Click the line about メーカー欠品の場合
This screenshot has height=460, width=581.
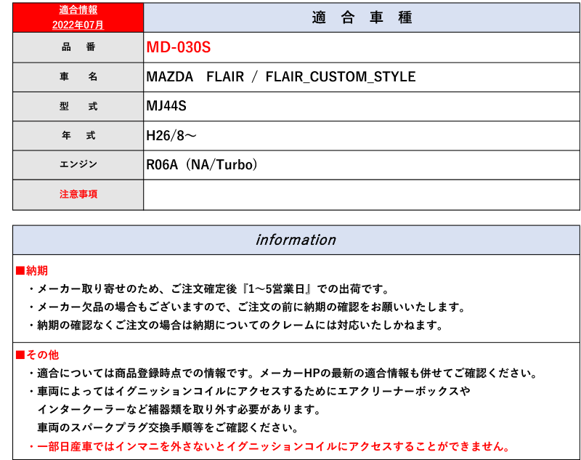[247, 307]
